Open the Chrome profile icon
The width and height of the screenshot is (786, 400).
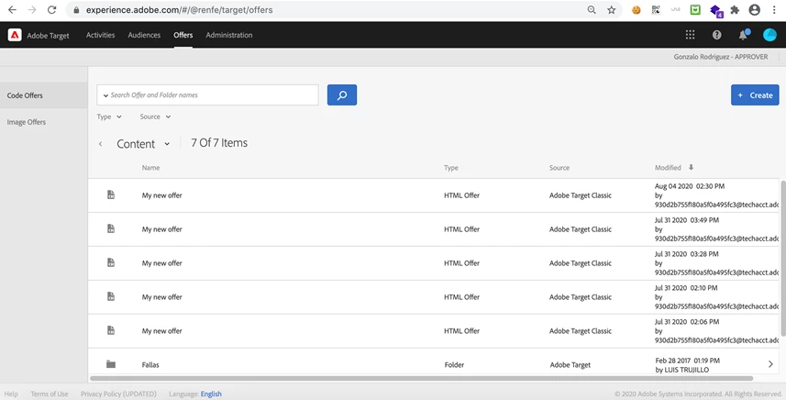755,9
